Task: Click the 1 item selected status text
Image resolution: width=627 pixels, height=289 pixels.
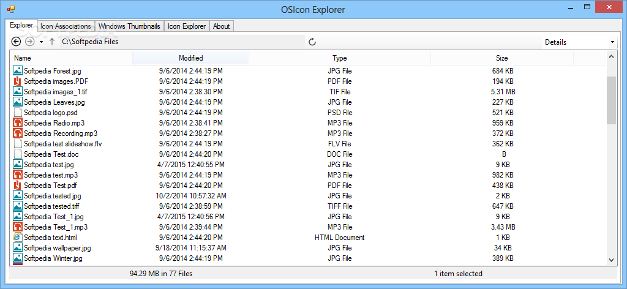Action: [x=458, y=274]
